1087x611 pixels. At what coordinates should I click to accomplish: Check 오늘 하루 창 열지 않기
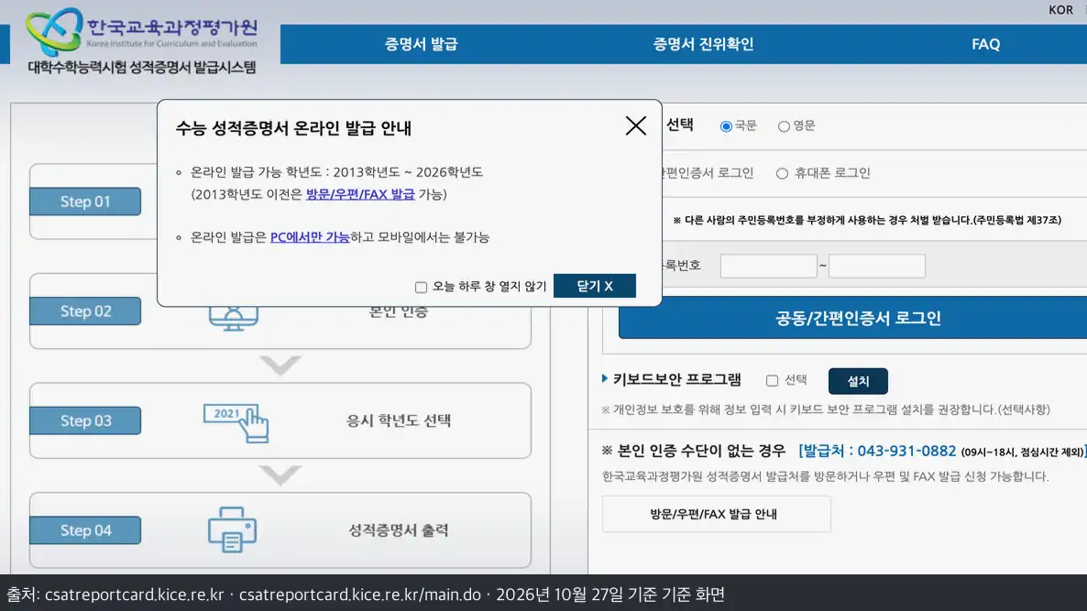[x=421, y=287]
